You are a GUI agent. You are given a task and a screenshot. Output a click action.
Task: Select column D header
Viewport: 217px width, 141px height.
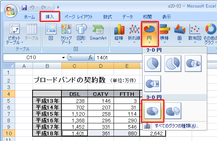click(x=101, y=66)
